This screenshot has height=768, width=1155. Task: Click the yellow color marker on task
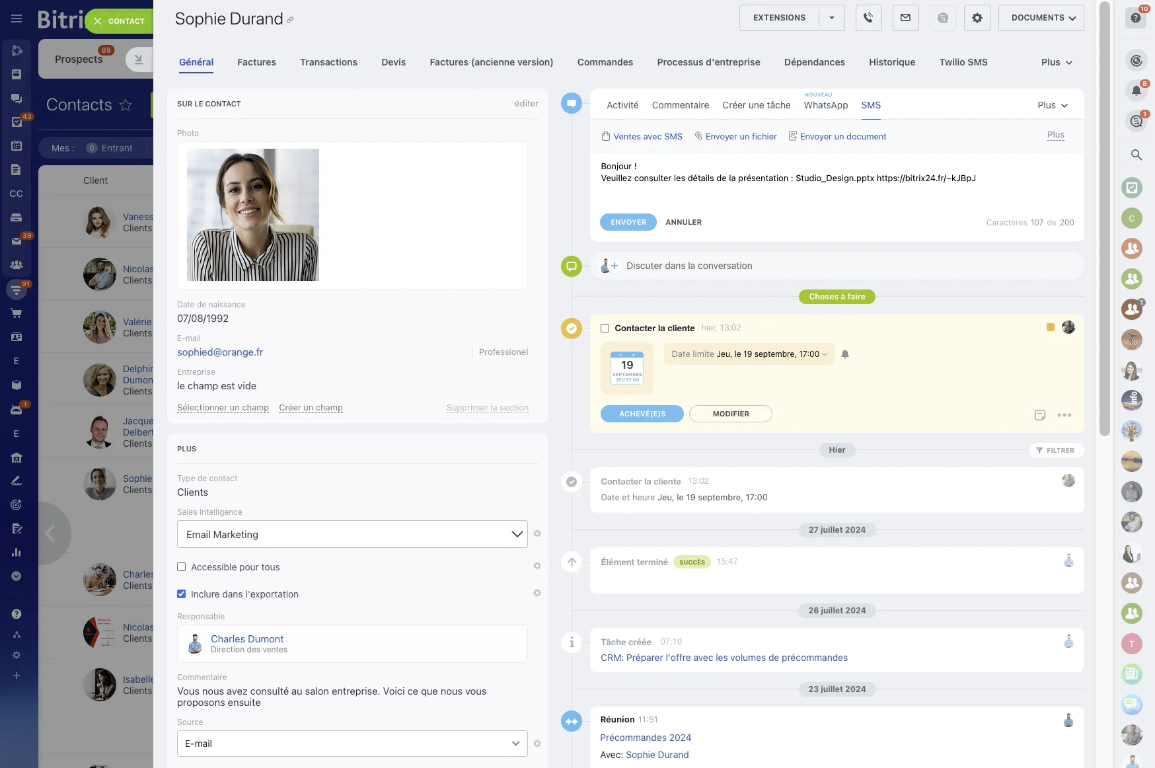[x=1050, y=327]
